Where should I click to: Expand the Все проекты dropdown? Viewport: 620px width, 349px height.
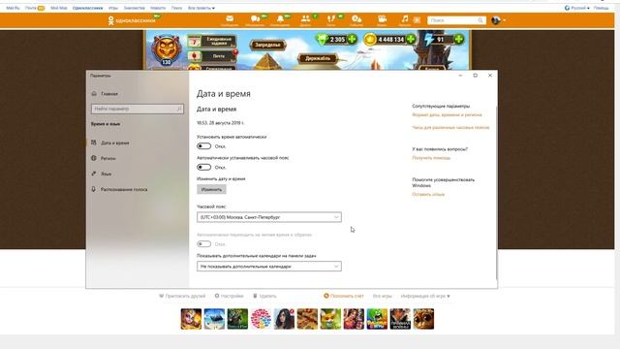pos(201,8)
